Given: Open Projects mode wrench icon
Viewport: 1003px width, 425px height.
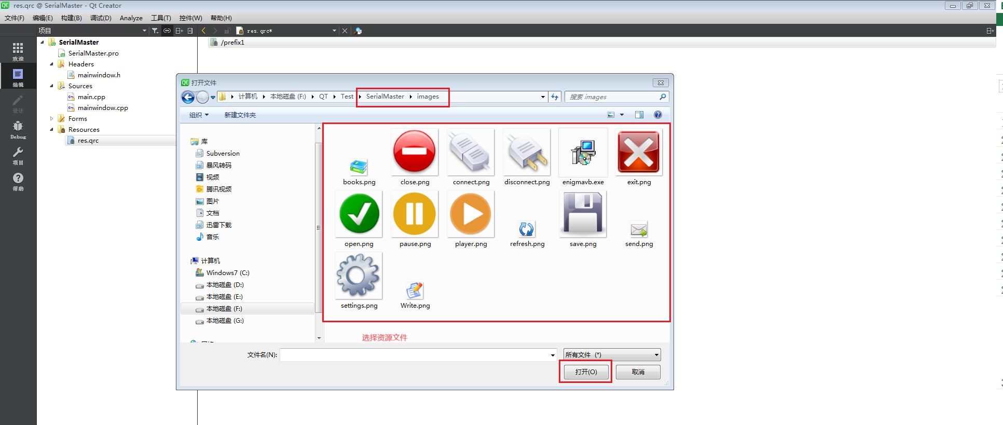Looking at the screenshot, I should [x=18, y=155].
